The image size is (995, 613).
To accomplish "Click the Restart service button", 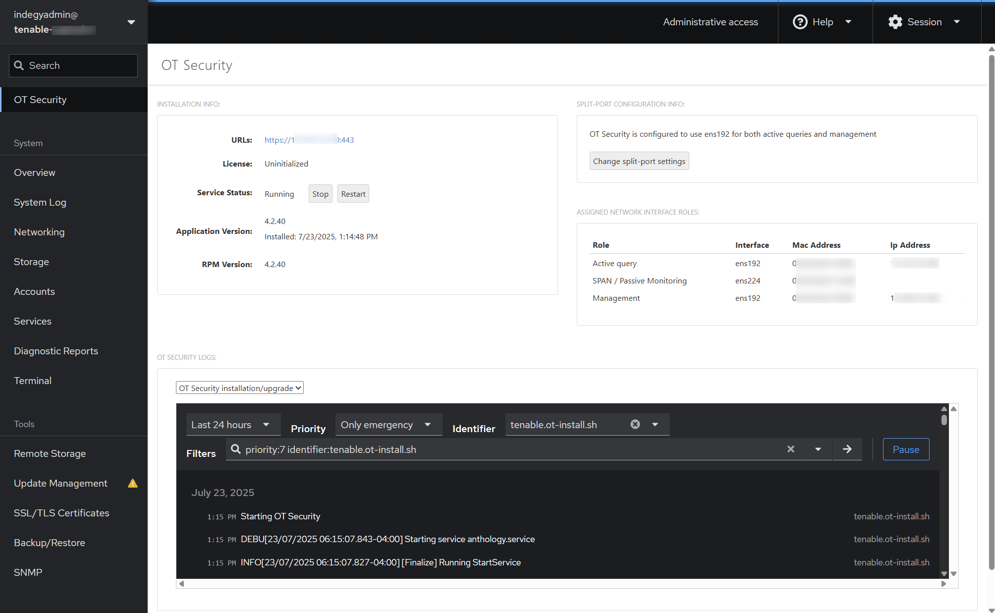I will [x=353, y=194].
